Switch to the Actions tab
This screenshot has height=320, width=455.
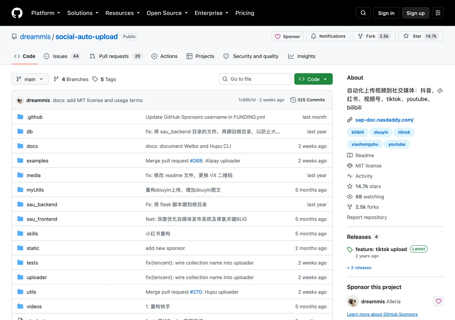[164, 56]
